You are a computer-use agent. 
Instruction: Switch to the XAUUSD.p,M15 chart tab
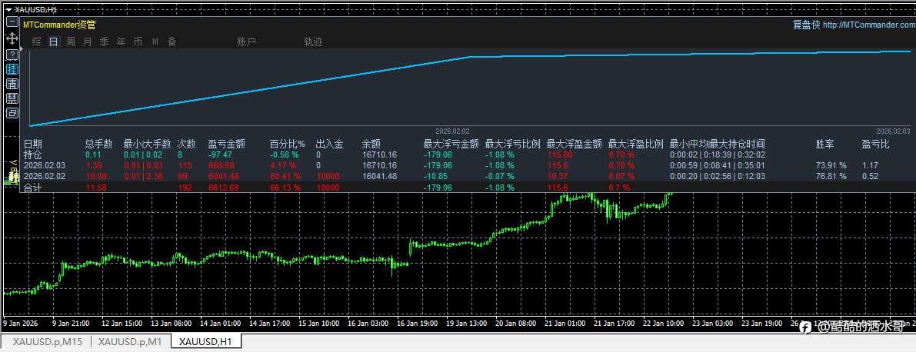coord(48,341)
